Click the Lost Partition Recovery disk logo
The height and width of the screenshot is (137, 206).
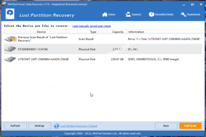(10, 14)
